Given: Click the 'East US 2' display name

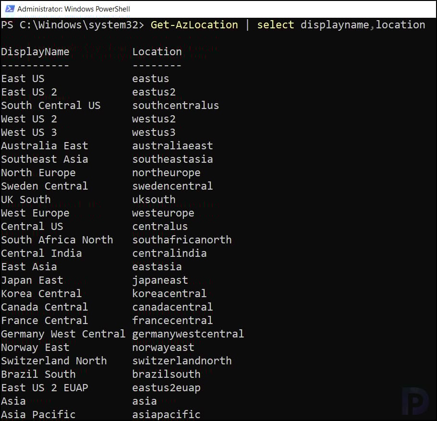Looking at the screenshot, I should [x=29, y=92].
